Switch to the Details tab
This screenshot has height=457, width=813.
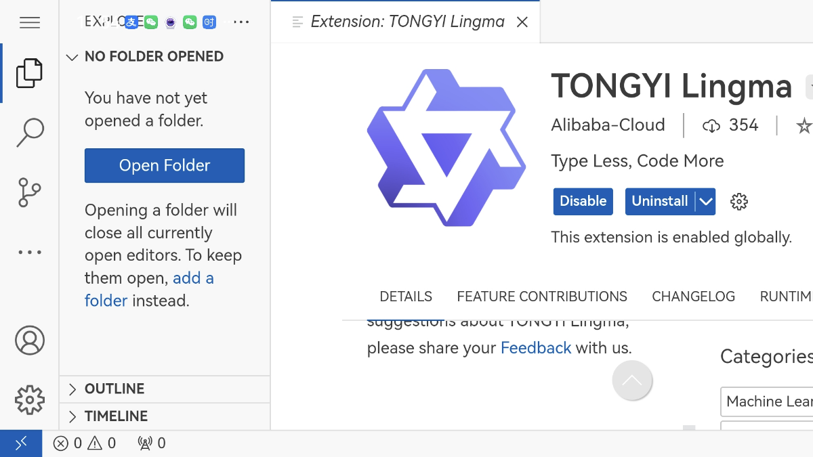point(406,297)
